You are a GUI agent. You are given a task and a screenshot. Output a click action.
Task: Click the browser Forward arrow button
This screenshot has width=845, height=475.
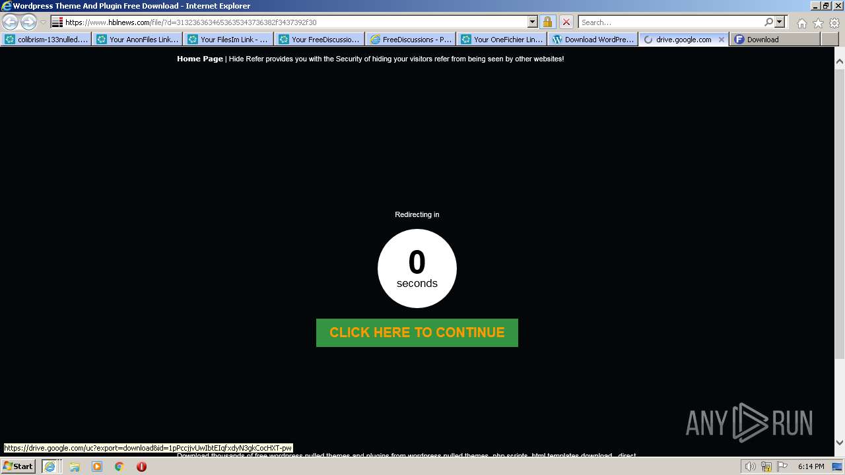[x=28, y=22]
